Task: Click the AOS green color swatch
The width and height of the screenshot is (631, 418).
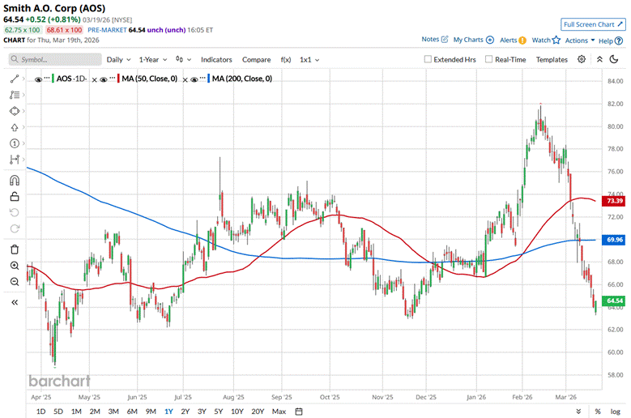Action: tap(53, 79)
